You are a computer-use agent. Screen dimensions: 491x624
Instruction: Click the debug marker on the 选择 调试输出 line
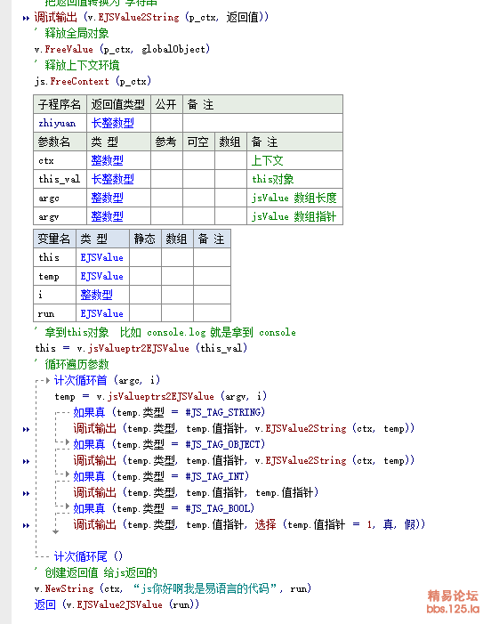tap(26, 526)
